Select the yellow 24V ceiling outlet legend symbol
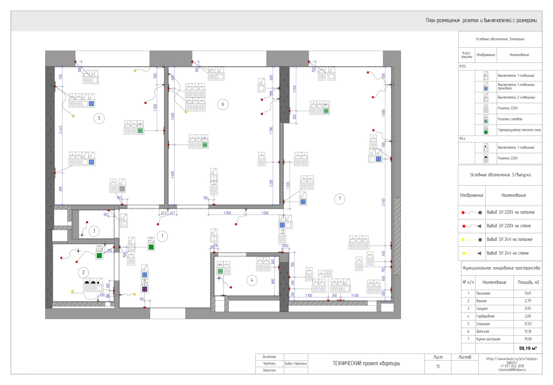This screenshot has width=553, height=385. point(471,240)
